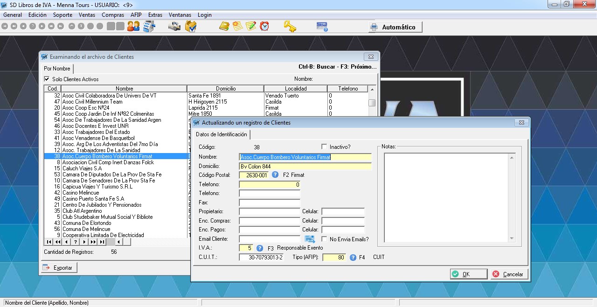Click the cash register toolbar icon
This screenshot has width=597, height=307.
[149, 27]
